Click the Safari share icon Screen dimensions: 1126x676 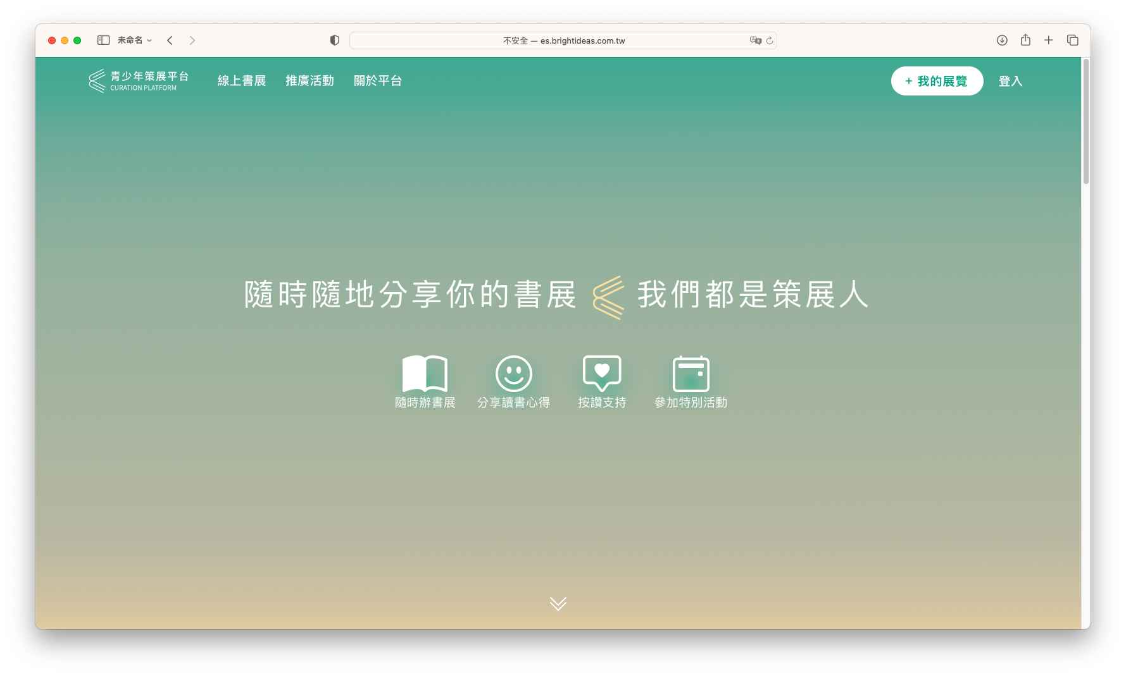1025,40
